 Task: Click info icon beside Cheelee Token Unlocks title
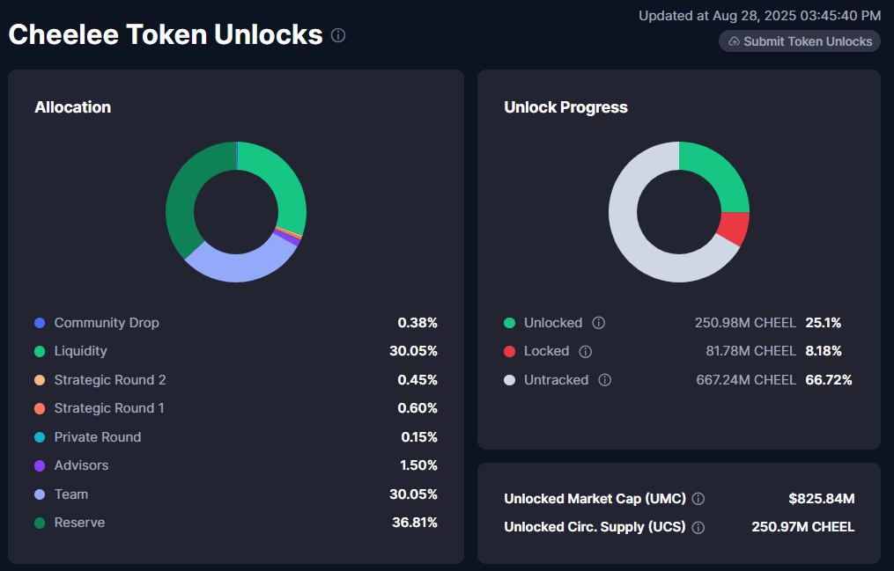coord(338,35)
